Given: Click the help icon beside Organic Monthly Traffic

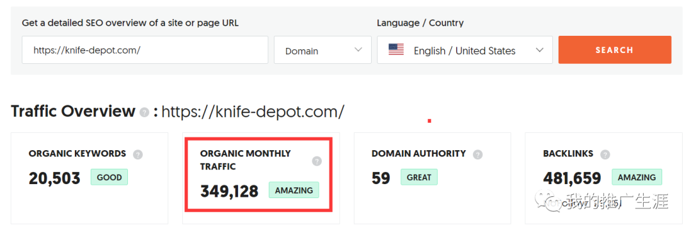Looking at the screenshot, I should pyautogui.click(x=317, y=161).
